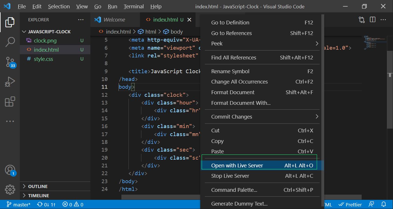
Task: Choose Find All References
Action: pos(262,58)
